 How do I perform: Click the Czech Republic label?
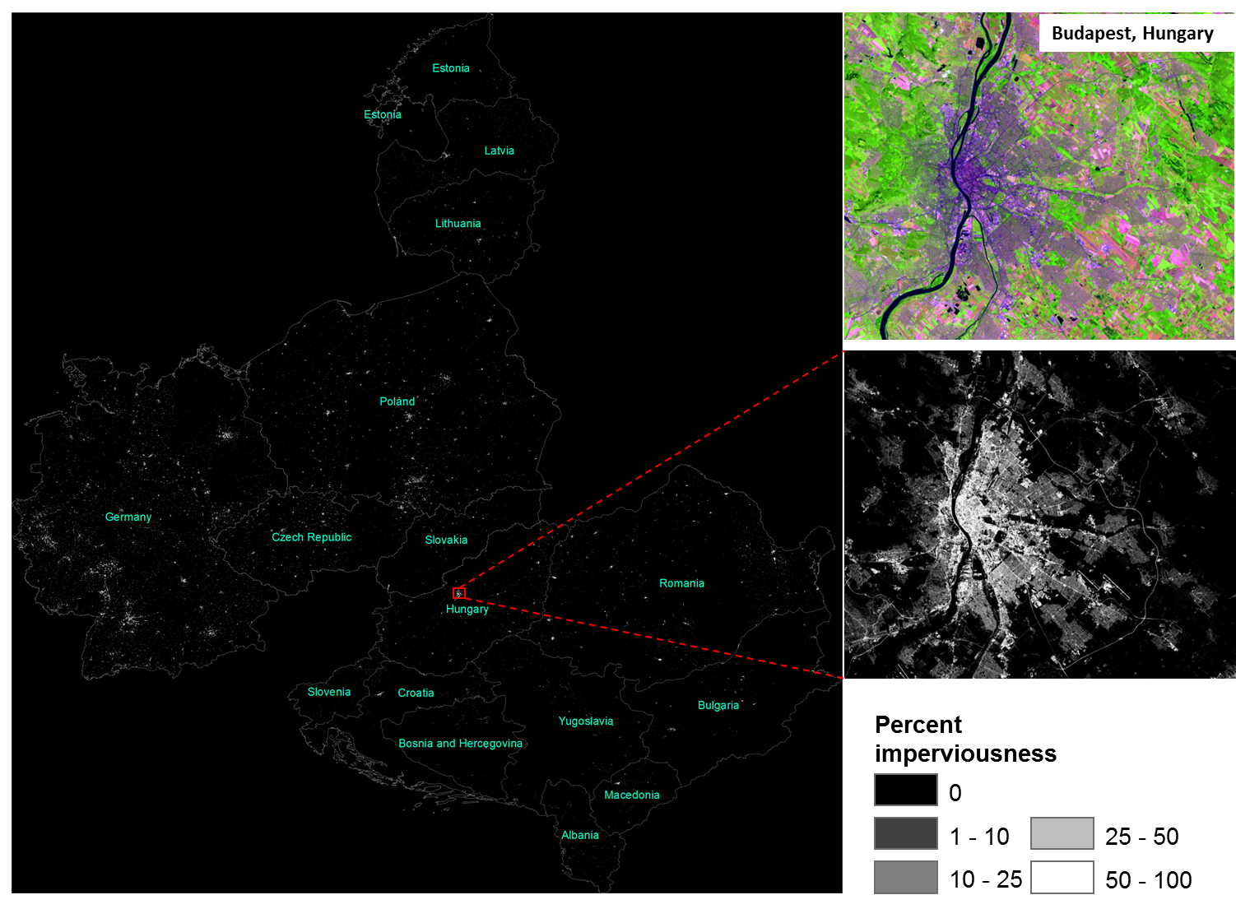click(x=311, y=537)
